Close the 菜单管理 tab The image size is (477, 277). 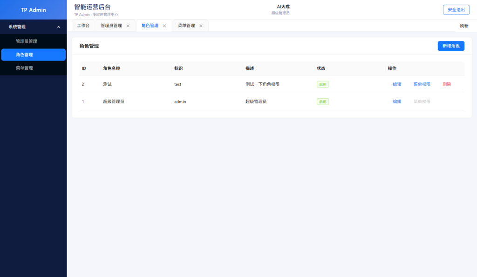[x=201, y=26]
